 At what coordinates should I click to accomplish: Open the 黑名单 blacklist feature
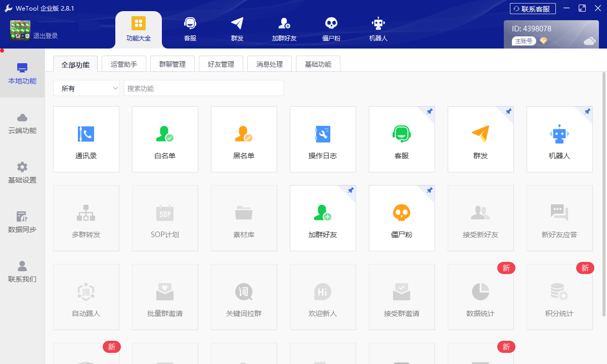(x=244, y=139)
